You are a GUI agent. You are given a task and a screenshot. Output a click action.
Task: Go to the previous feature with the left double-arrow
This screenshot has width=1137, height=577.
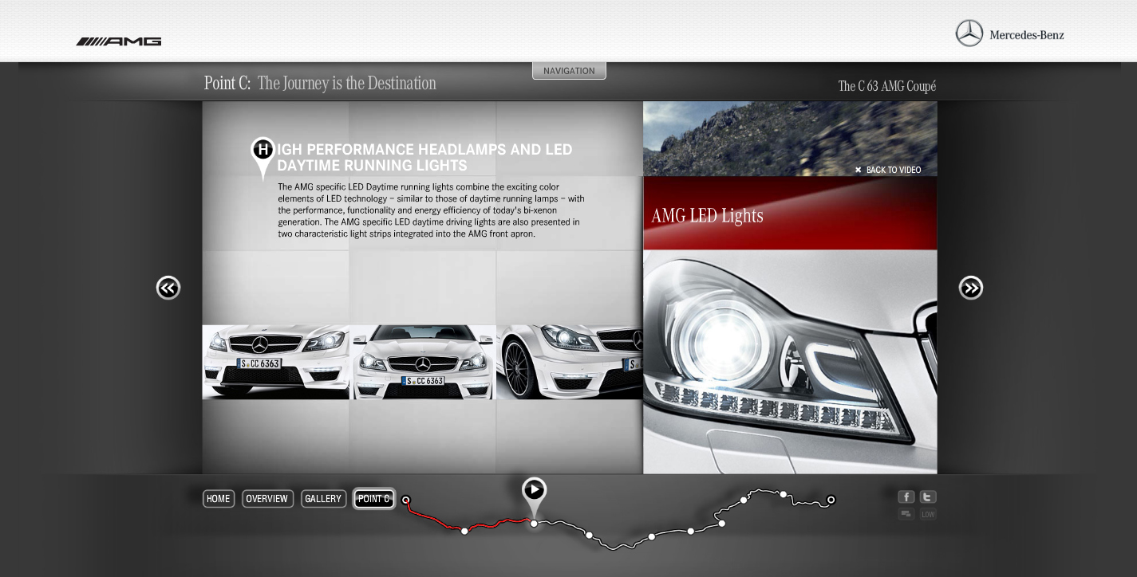pyautogui.click(x=168, y=288)
